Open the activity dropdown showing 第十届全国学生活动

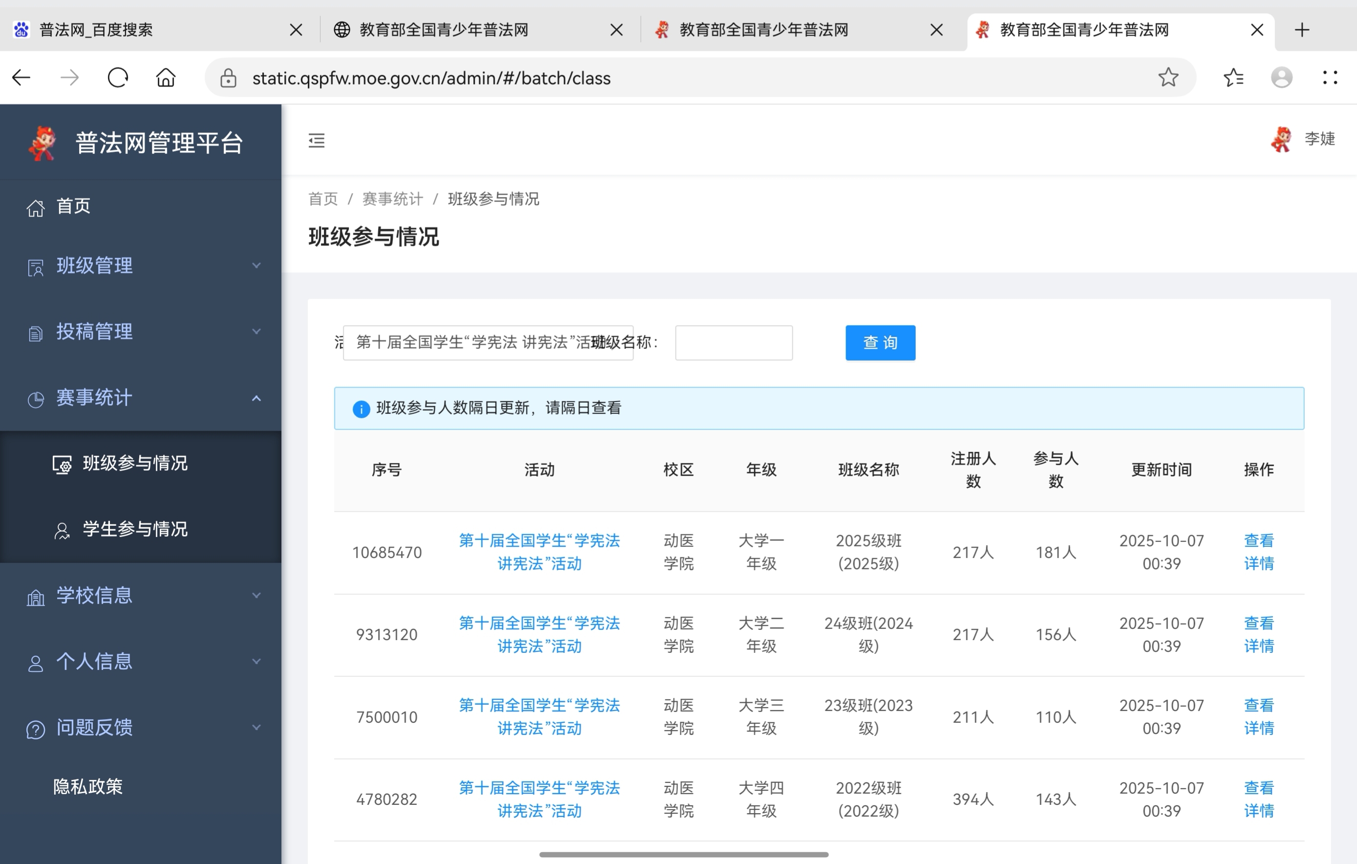[x=488, y=342]
